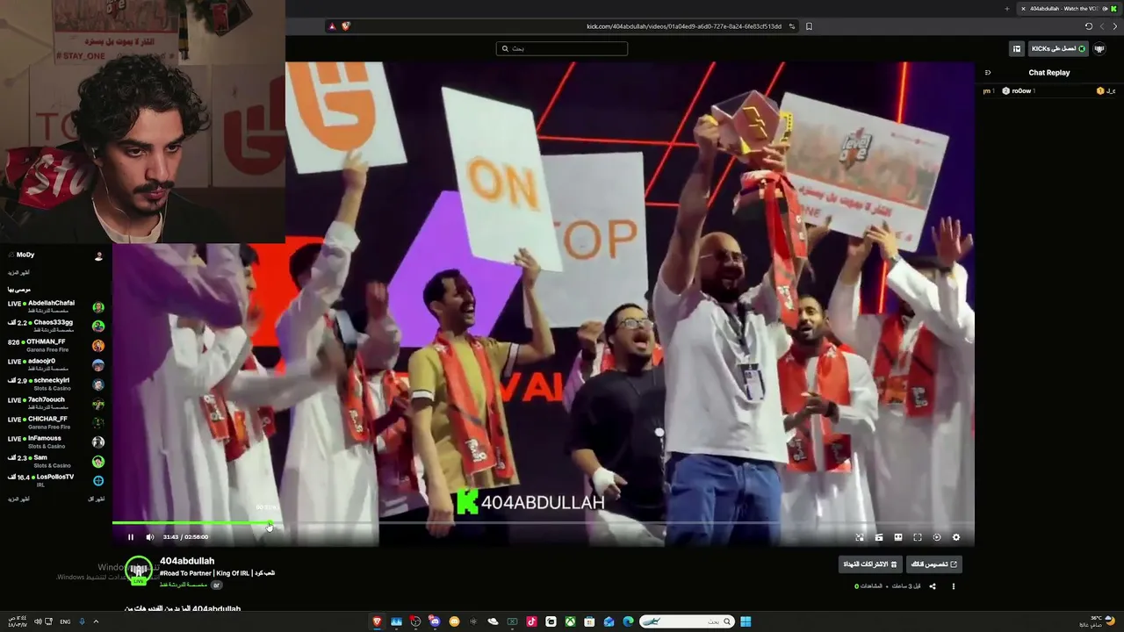Pause the video playback
Screen dimensions: 1124x632
131,537
